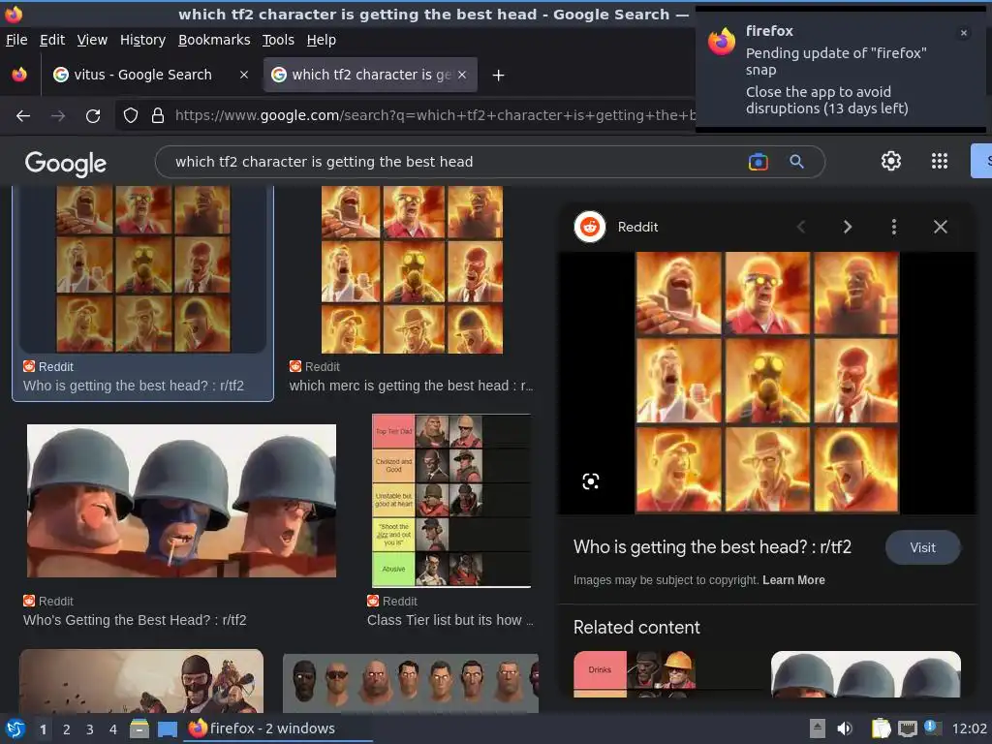This screenshot has height=744, width=992.
Task: Open the file manager in taskbar
Action: [139, 728]
